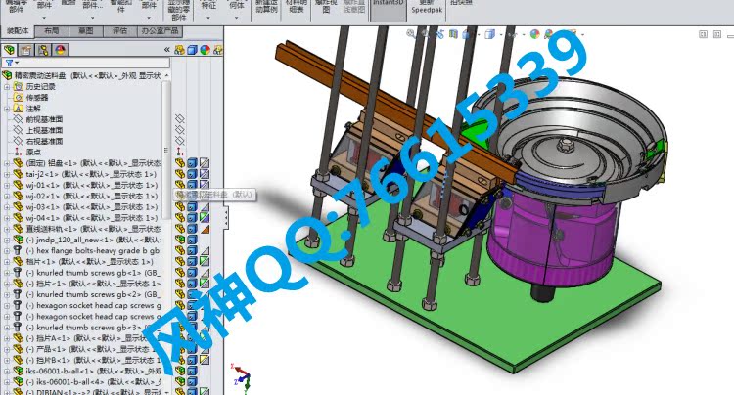Click the appearance swatch for 直线送料轨<1>

(x=205, y=229)
